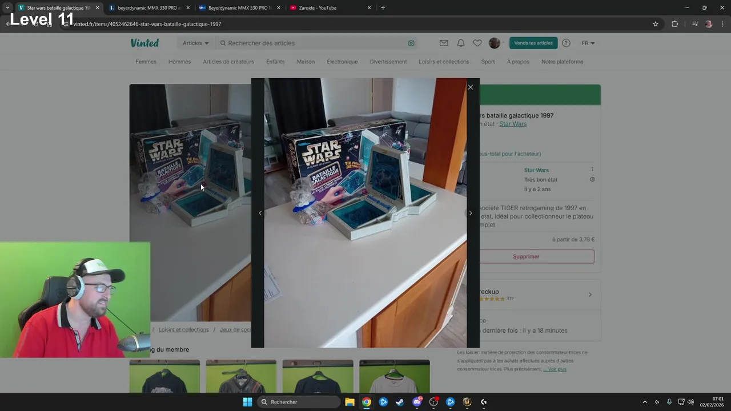The image size is (731, 411).
Task: Open the 'À propos' menu
Action: 518,62
